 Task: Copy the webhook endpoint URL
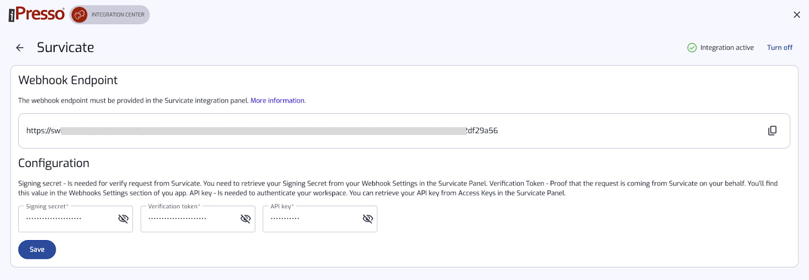[x=772, y=130]
